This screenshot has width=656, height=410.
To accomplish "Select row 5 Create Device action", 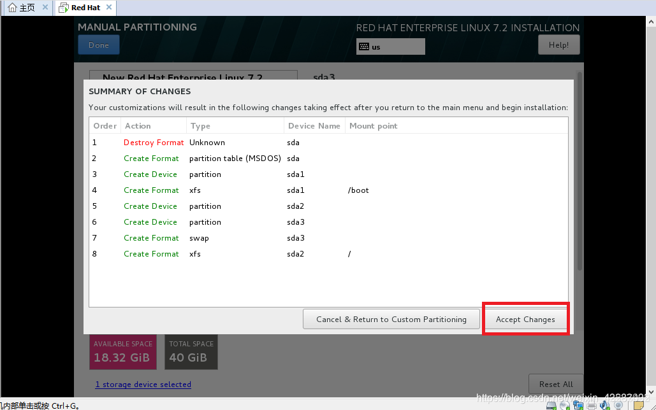I will pyautogui.click(x=150, y=206).
